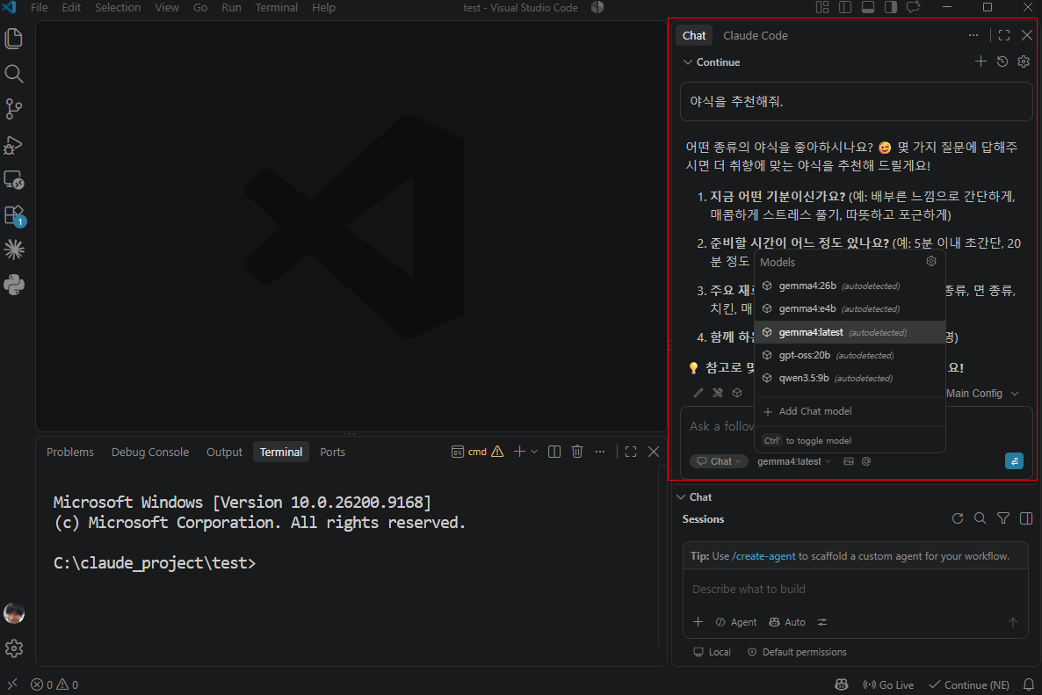Maximize the terminal panel size
The image size is (1042, 695).
[x=631, y=452]
